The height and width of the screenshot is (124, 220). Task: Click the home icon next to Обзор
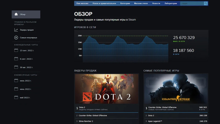click(x=16, y=14)
